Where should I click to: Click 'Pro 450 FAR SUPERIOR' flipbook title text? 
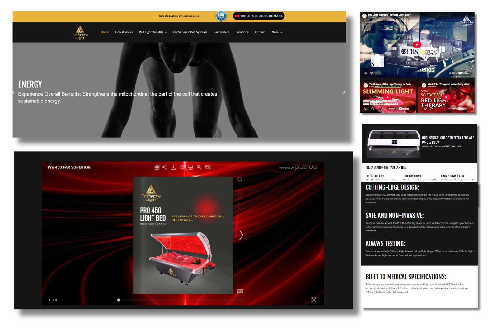coord(69,167)
